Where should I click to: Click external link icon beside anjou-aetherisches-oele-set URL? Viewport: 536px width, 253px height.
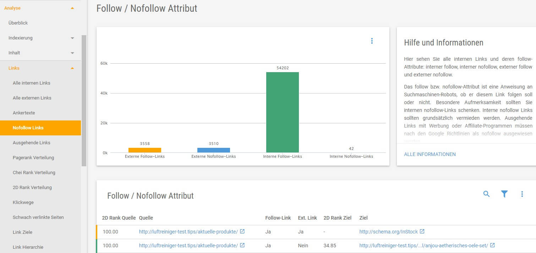coord(492,245)
